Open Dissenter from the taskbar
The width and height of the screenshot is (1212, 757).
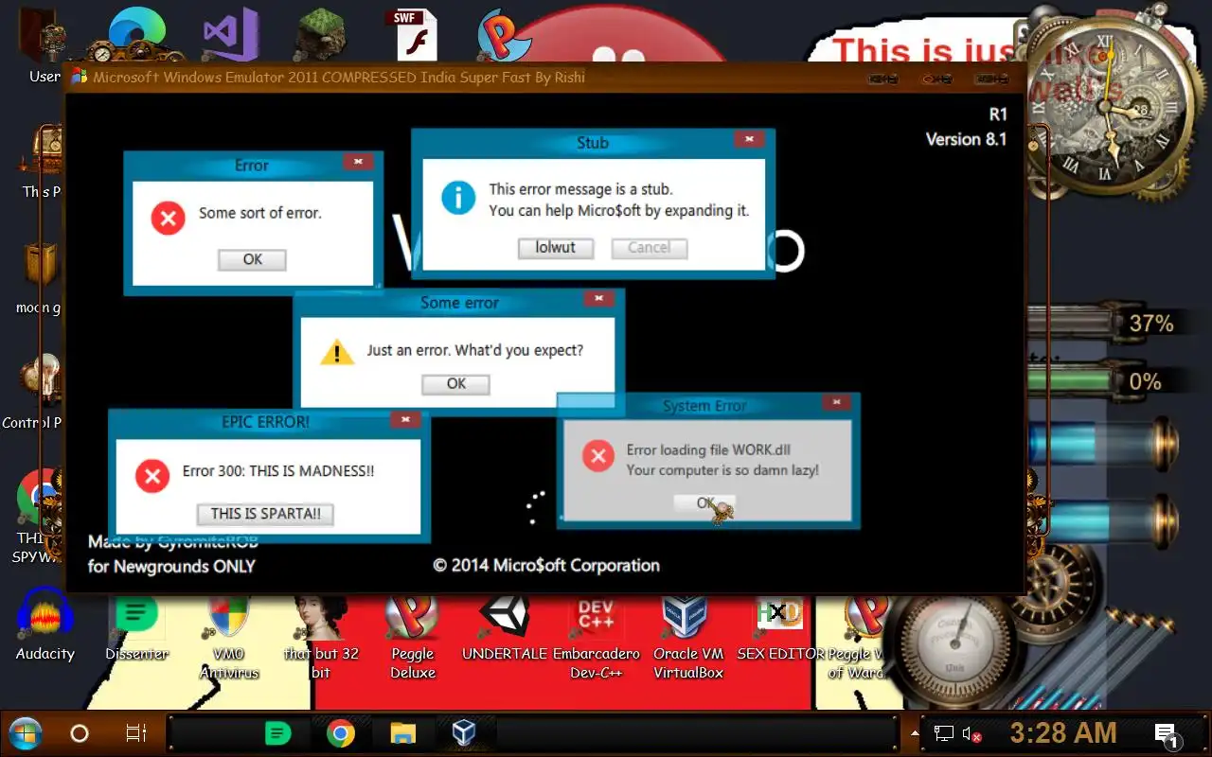pyautogui.click(x=276, y=733)
